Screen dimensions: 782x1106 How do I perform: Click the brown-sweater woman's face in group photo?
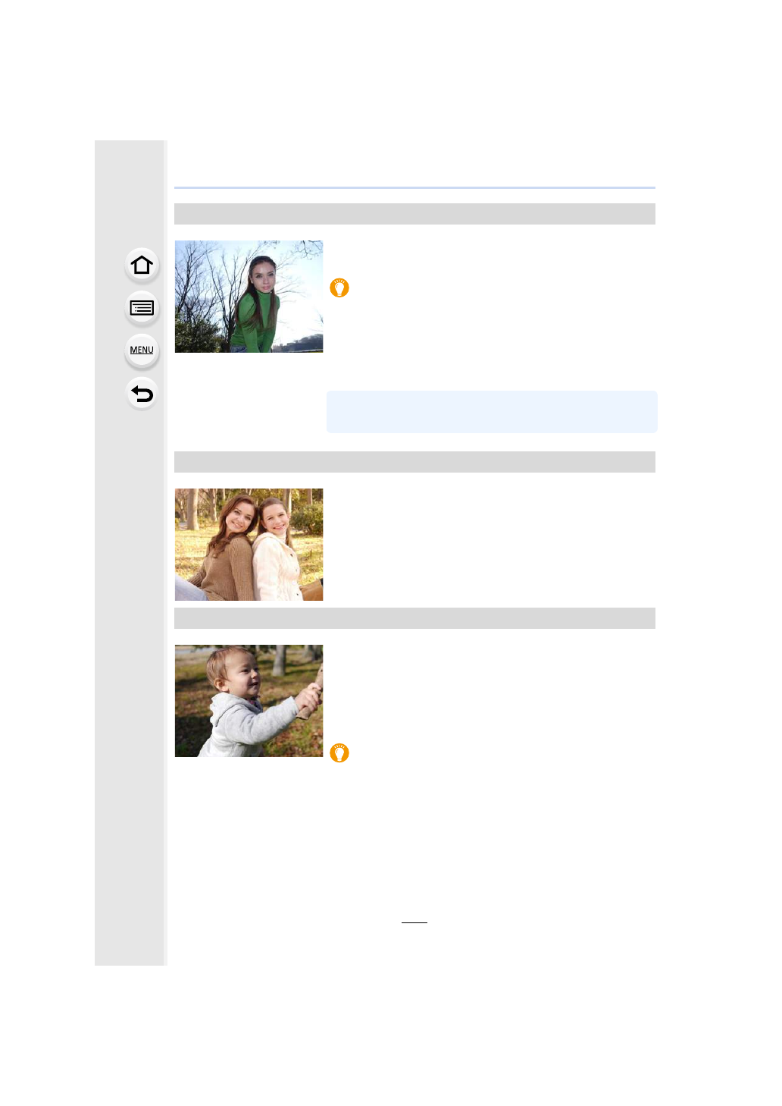point(239,515)
